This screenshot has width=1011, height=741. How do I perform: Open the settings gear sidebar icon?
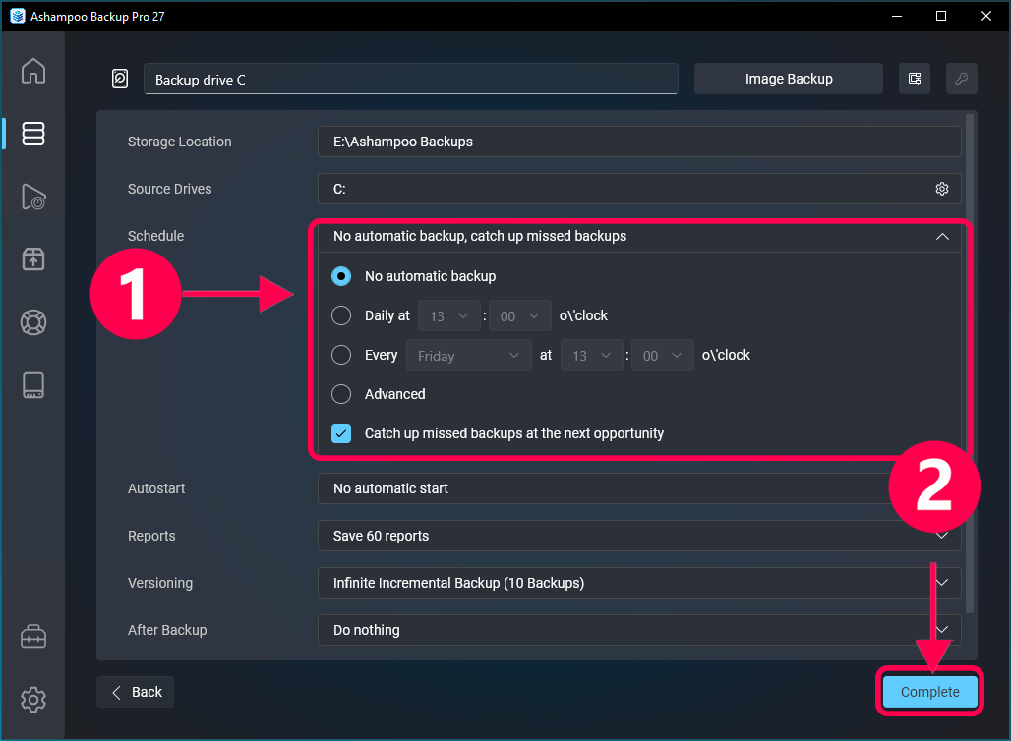[32, 699]
